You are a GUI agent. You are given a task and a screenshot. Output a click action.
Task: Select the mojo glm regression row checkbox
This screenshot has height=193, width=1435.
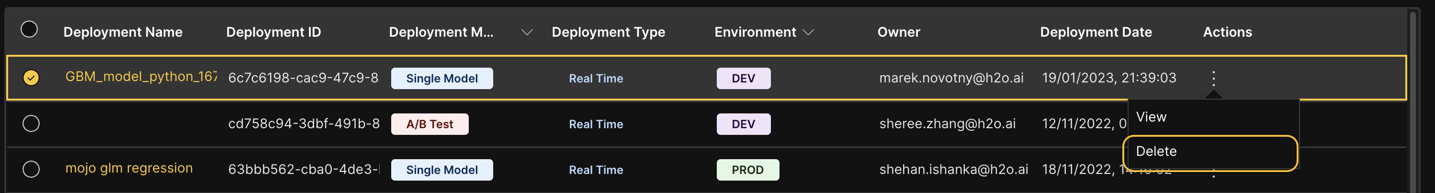31,169
